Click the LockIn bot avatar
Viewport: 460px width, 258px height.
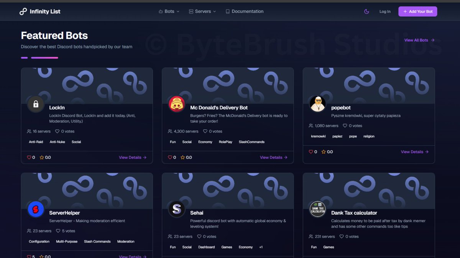click(36, 104)
